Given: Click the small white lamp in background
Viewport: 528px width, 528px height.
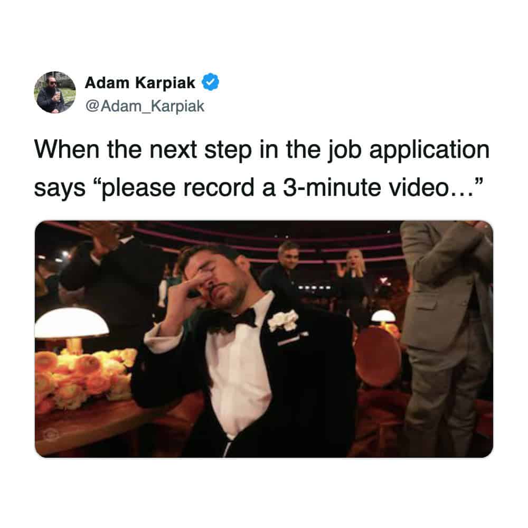Looking at the screenshot, I should (383, 316).
